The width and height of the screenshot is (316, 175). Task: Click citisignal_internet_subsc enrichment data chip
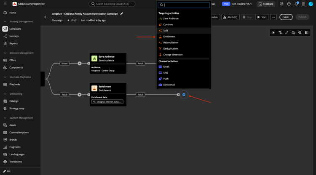point(107,102)
